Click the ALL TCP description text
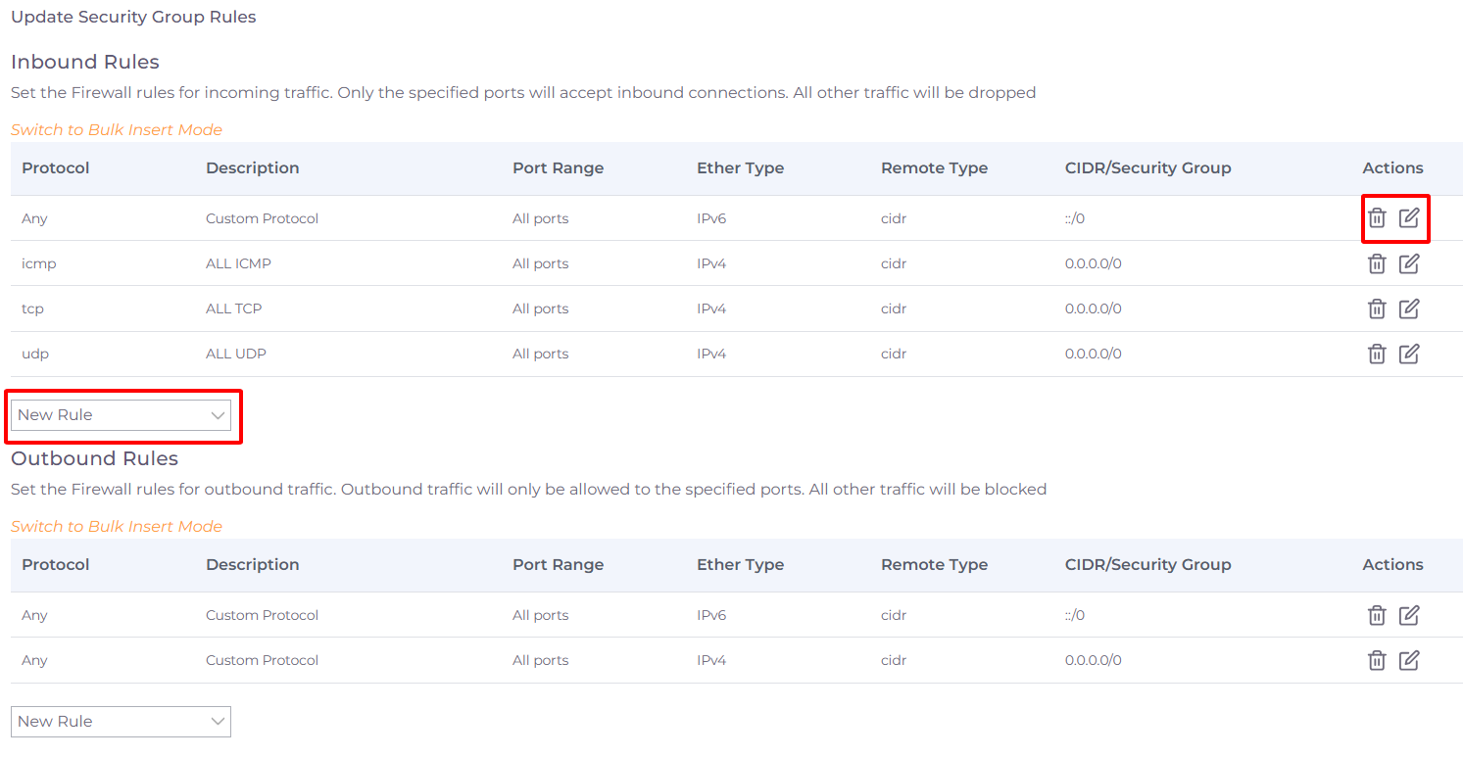1463x758 pixels. tap(233, 308)
